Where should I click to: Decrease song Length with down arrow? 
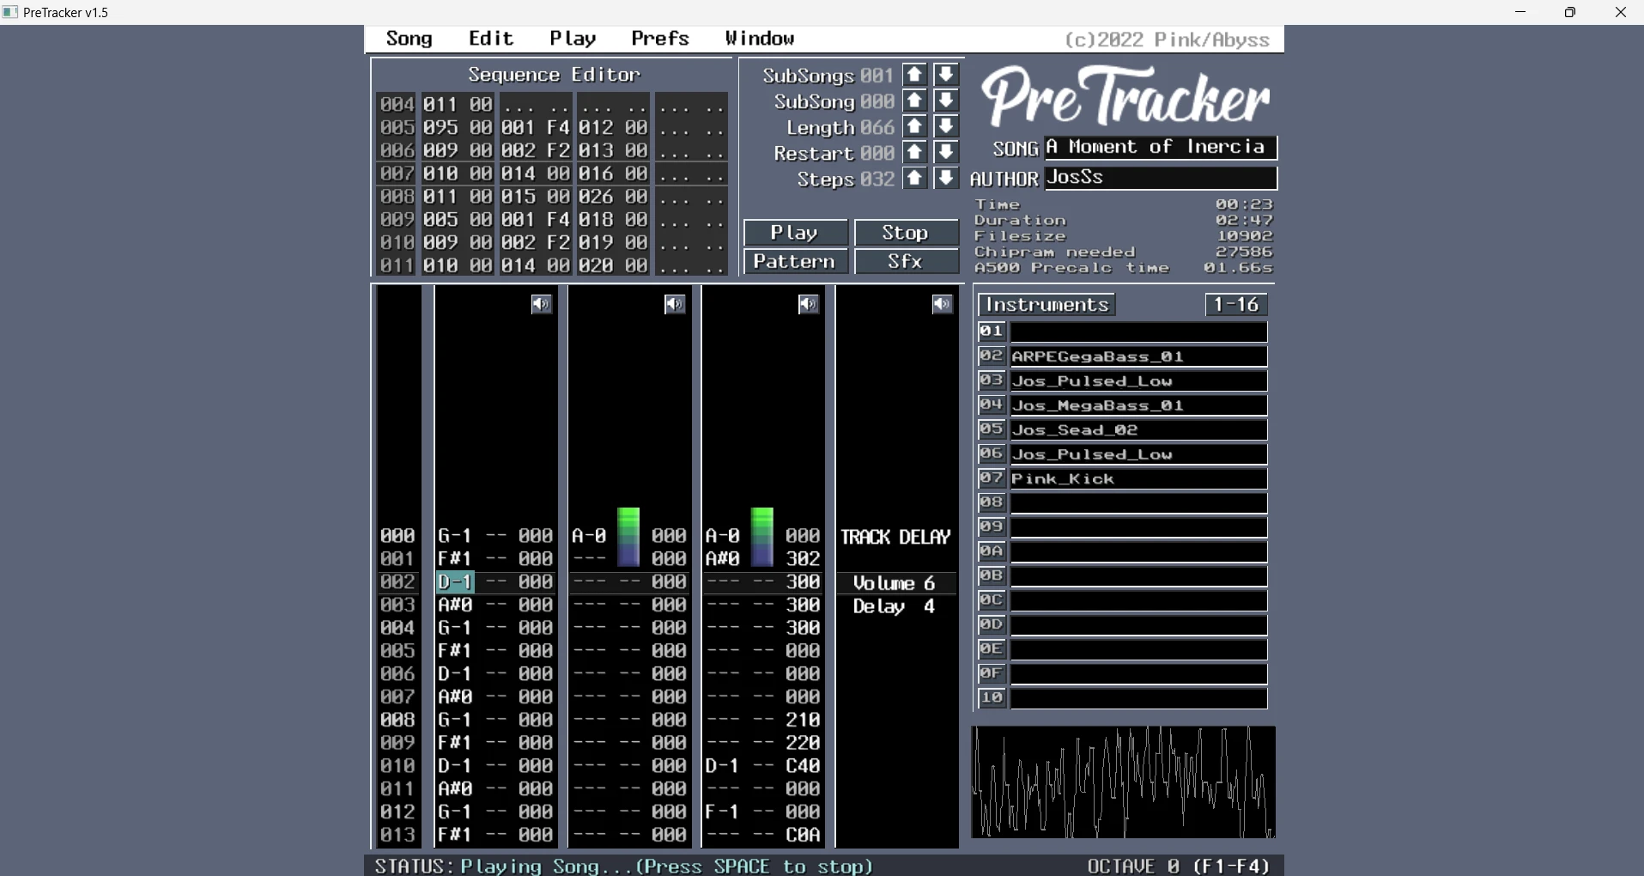(945, 127)
